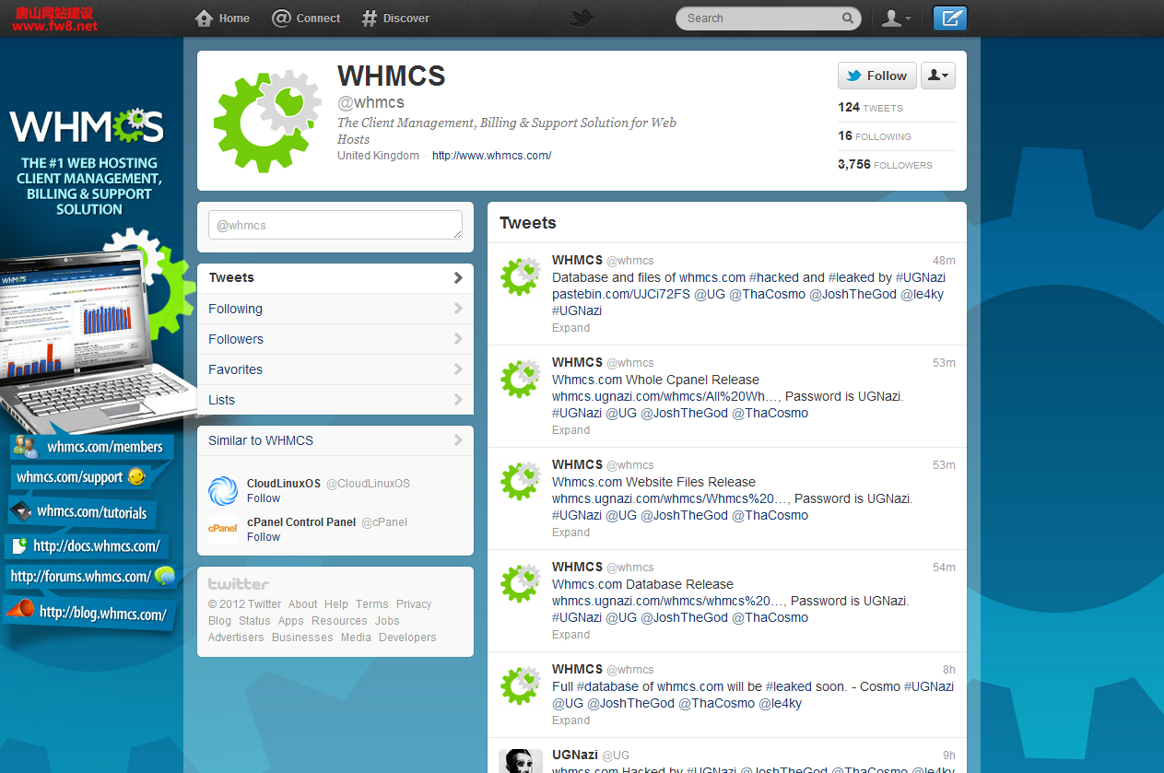
Task: Click the WHMCS gear profile picture
Action: 267,122
